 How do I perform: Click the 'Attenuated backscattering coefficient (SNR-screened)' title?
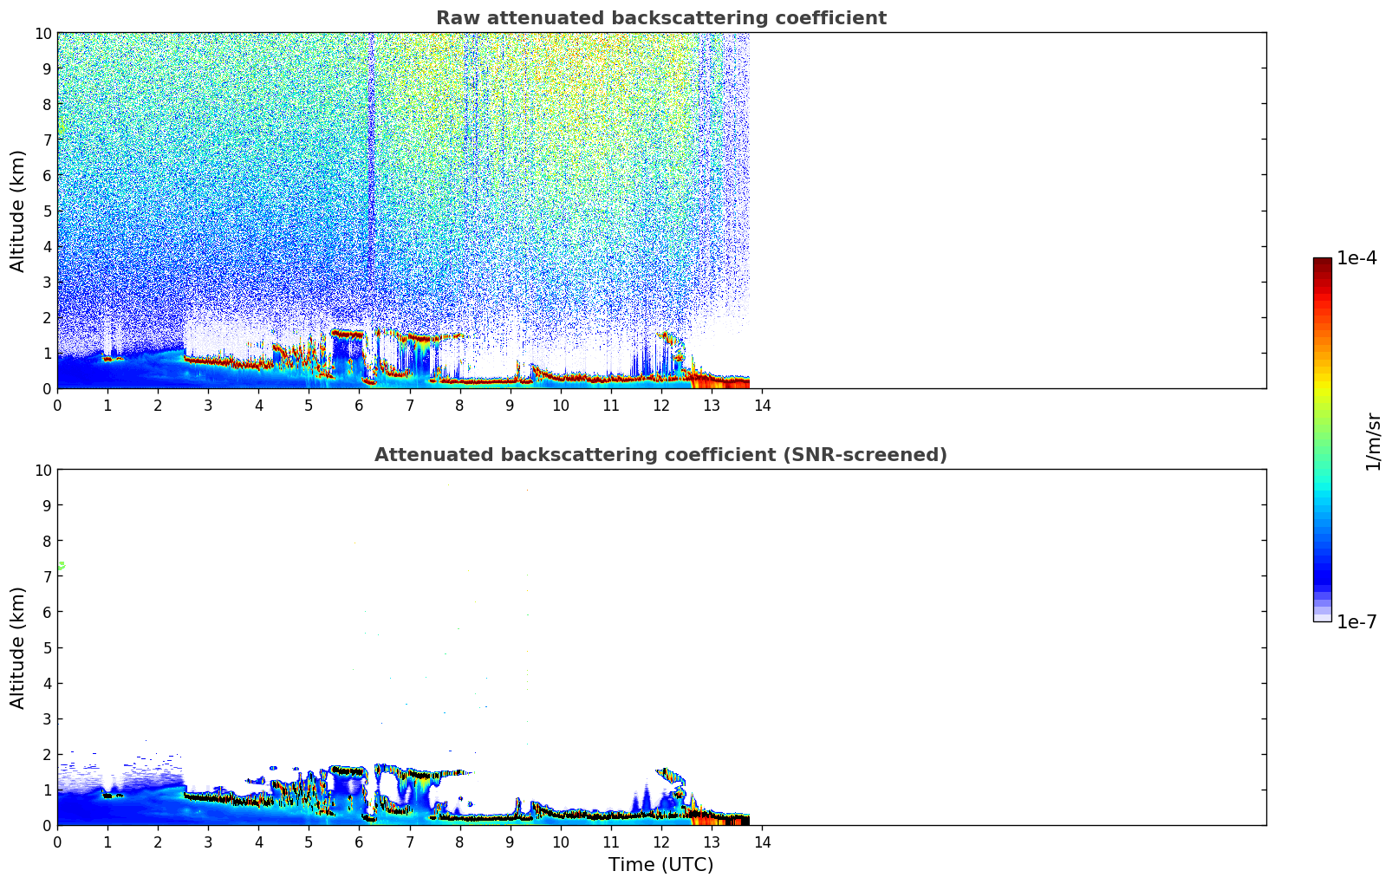660,455
